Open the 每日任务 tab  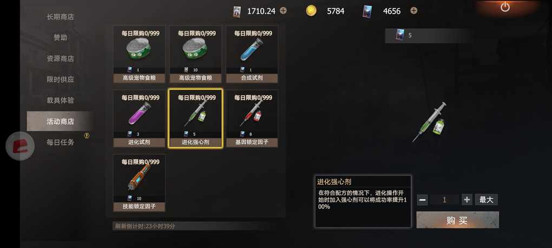60,142
